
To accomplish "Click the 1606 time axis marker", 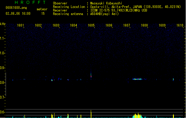I will click(x=109, y=25).
